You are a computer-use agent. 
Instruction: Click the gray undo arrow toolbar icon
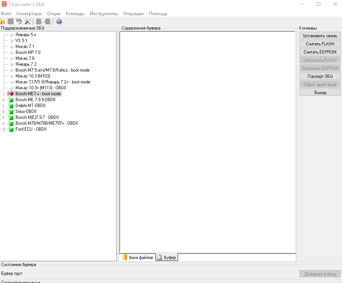(19, 21)
